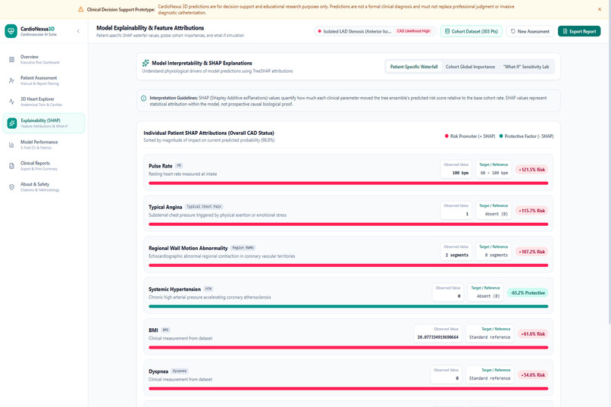The height and width of the screenshot is (407, 611).
Task: Click the BMI observed value 20.077334919690664
Action: point(438,333)
